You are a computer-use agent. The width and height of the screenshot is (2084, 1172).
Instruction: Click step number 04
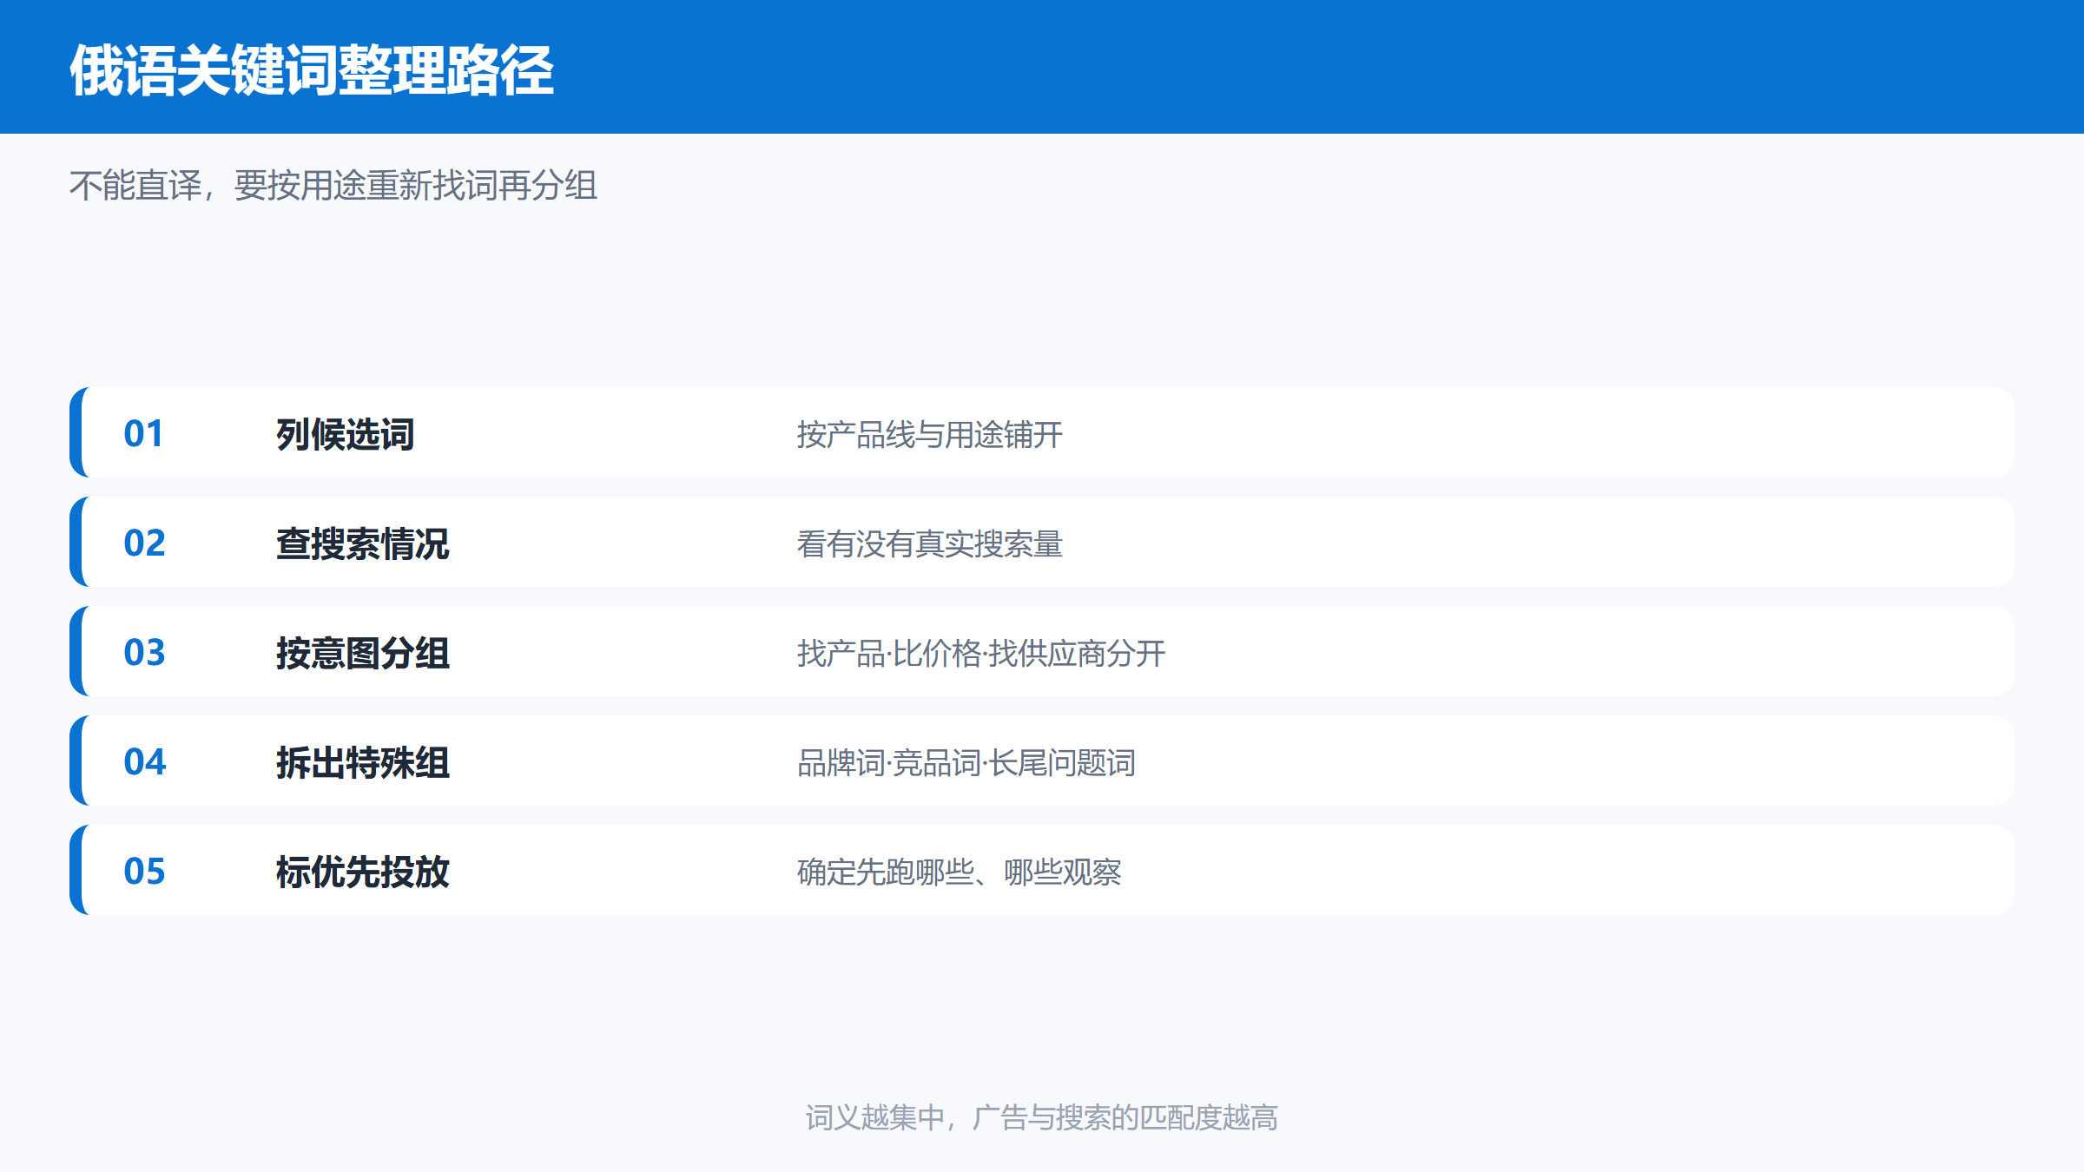[144, 761]
